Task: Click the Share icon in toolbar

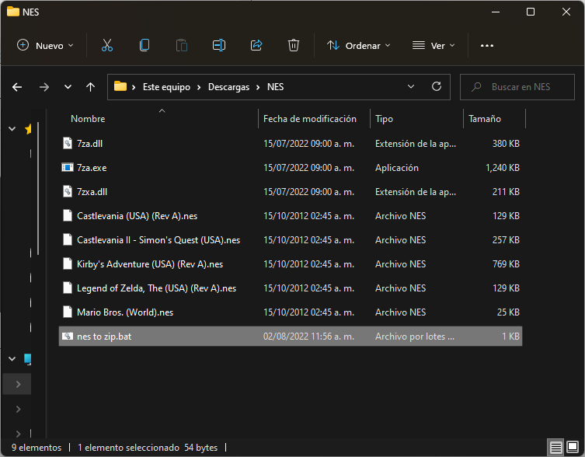Action: (256, 46)
